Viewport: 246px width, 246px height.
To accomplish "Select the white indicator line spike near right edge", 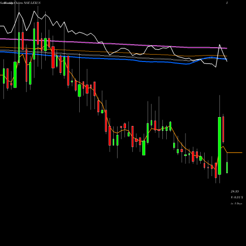I will click(219, 45).
